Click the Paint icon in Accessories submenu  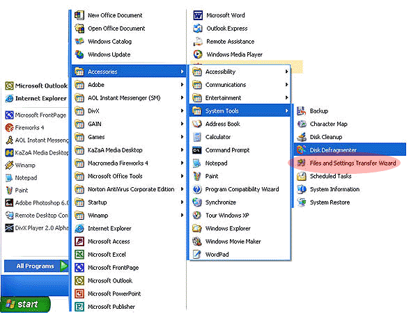[196, 176]
